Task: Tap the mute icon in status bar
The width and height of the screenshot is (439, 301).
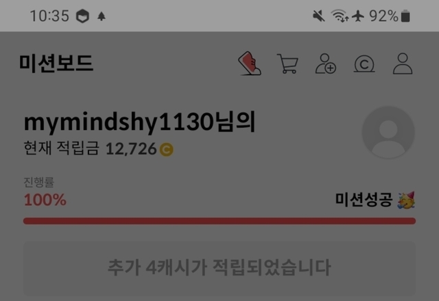Action: [x=318, y=16]
